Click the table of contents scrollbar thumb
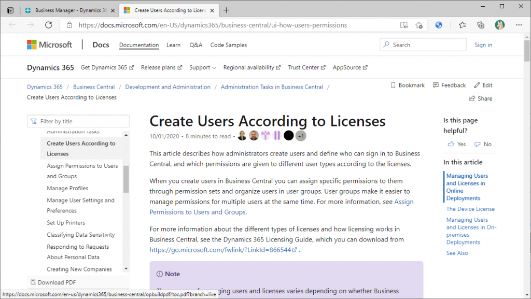Image resolution: width=531 pixels, height=299 pixels. (x=126, y=179)
